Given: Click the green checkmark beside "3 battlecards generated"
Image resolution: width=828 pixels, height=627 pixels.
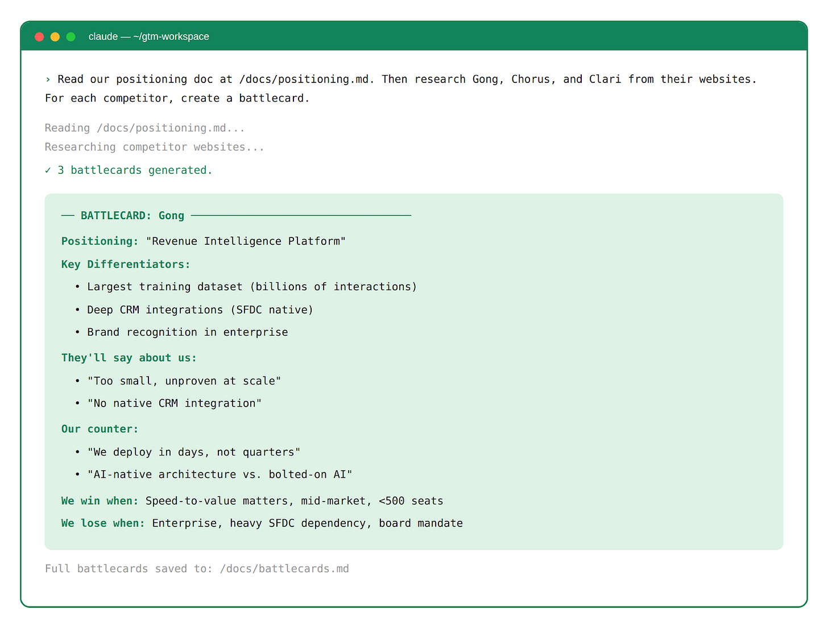Looking at the screenshot, I should point(48,170).
